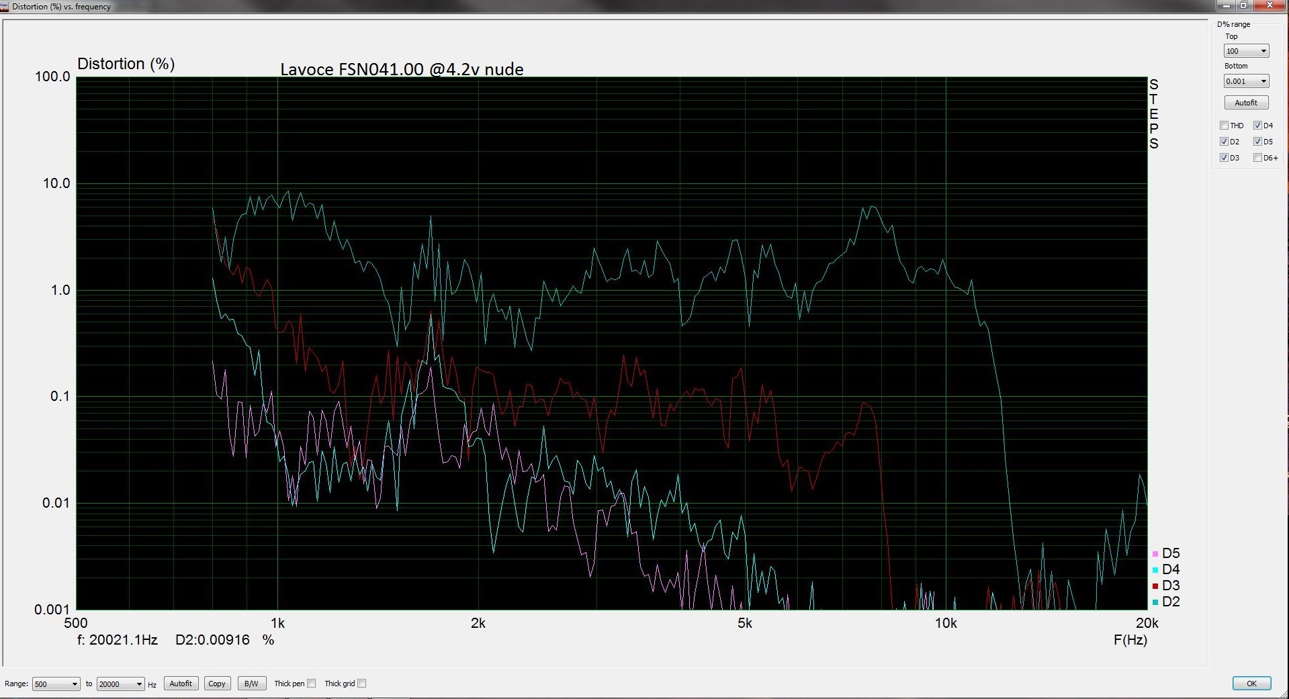Click the cursor frequency readout 20021.1Hz
This screenshot has height=699, width=1289.
point(118,640)
